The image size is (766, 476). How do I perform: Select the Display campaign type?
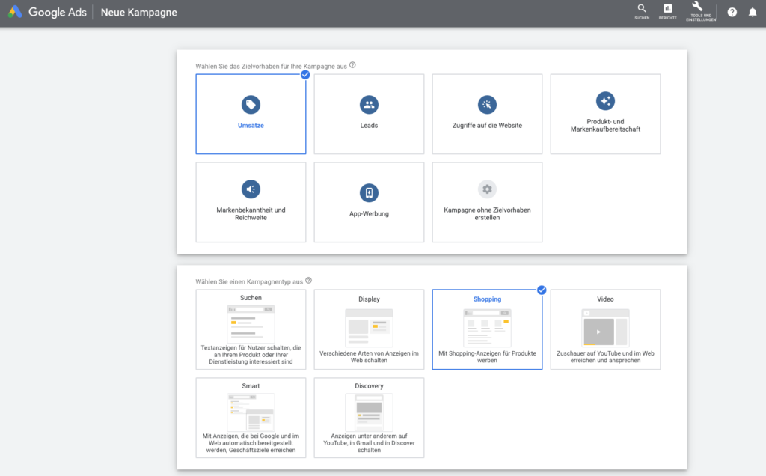pyautogui.click(x=369, y=329)
